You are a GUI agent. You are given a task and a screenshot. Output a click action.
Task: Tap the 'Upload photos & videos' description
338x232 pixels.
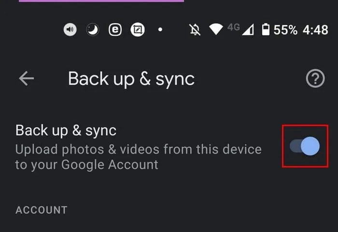point(138,157)
